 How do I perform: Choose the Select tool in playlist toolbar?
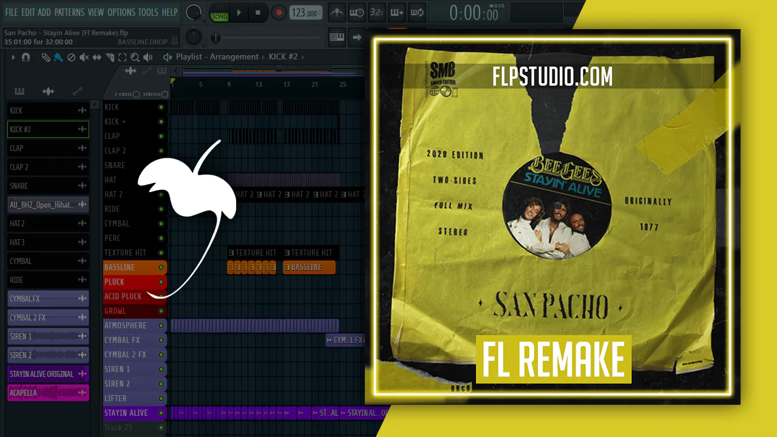(122, 57)
